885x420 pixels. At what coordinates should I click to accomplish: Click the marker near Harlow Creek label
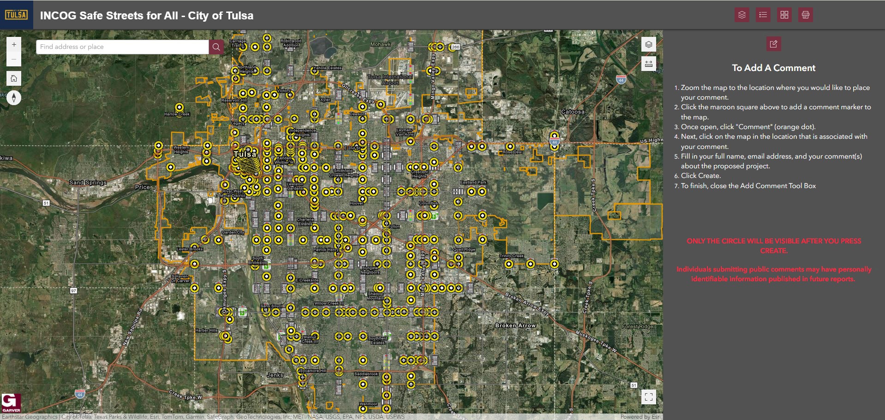[x=179, y=107]
